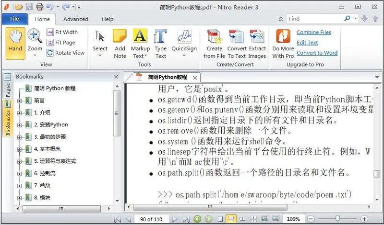Click Create from File icon
This screenshot has width=384, height=225.
point(214,36)
